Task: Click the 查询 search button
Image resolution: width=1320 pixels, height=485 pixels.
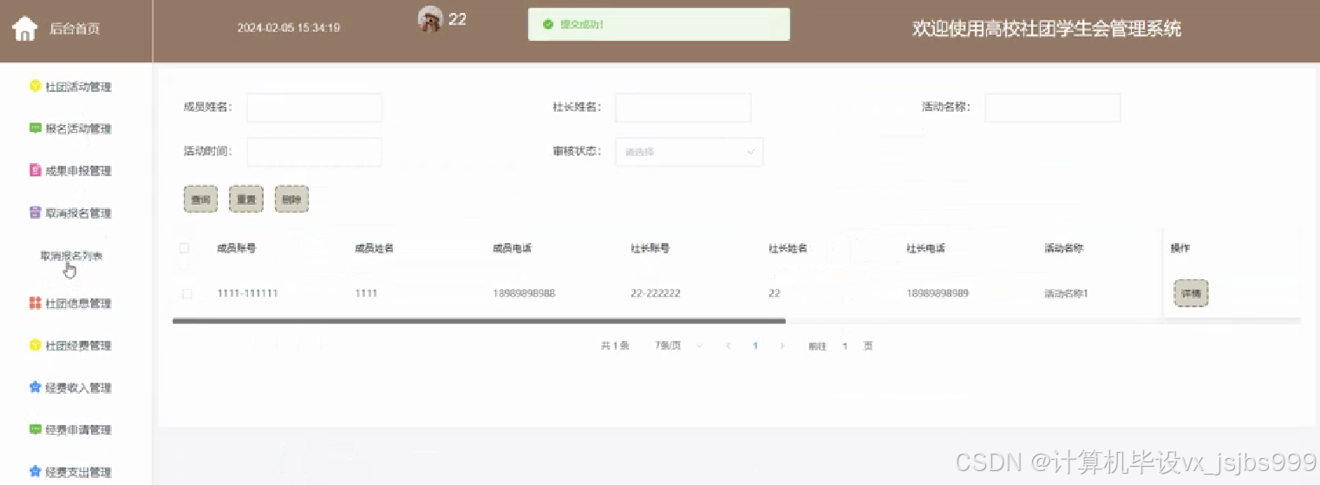Action: [x=200, y=200]
